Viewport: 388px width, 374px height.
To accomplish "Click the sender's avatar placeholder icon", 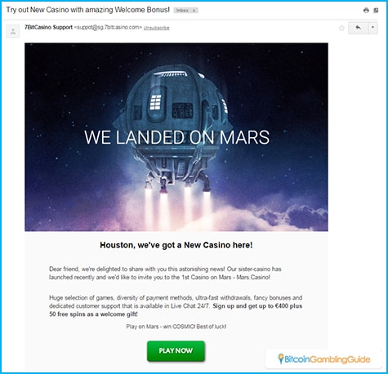I will click(13, 31).
